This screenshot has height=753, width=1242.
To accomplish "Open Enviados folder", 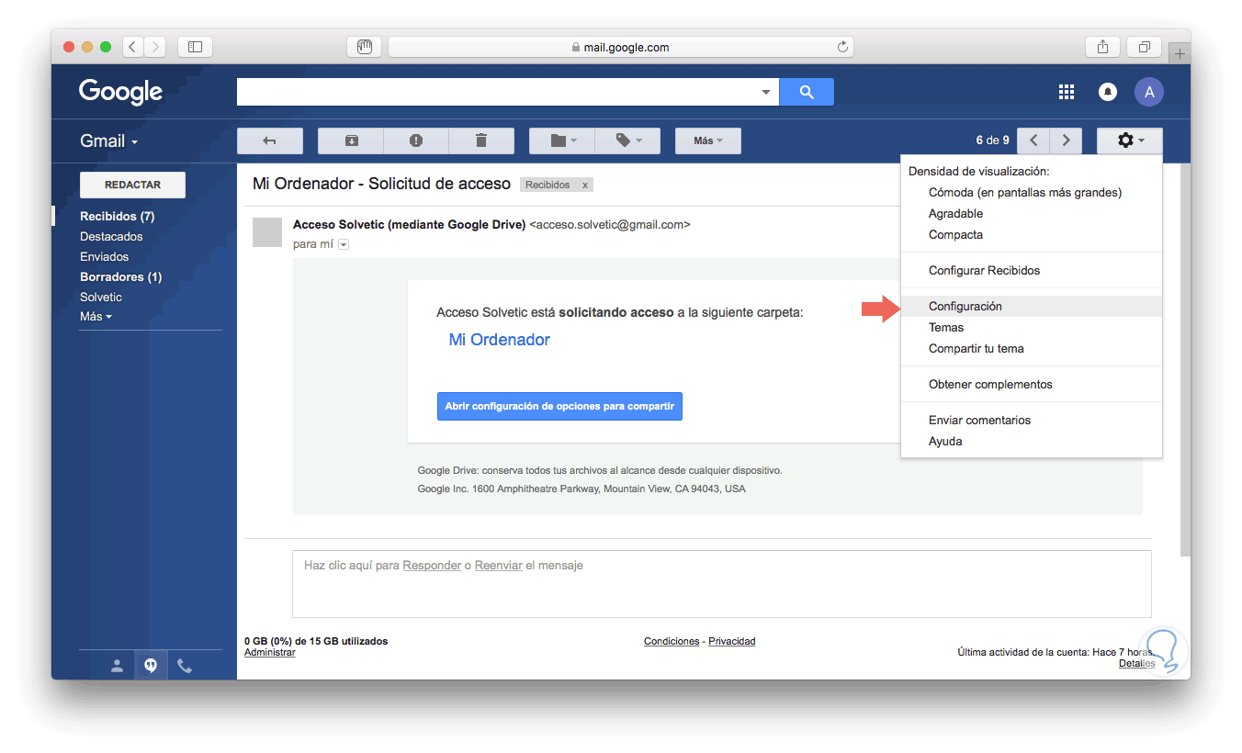I will click(105, 257).
